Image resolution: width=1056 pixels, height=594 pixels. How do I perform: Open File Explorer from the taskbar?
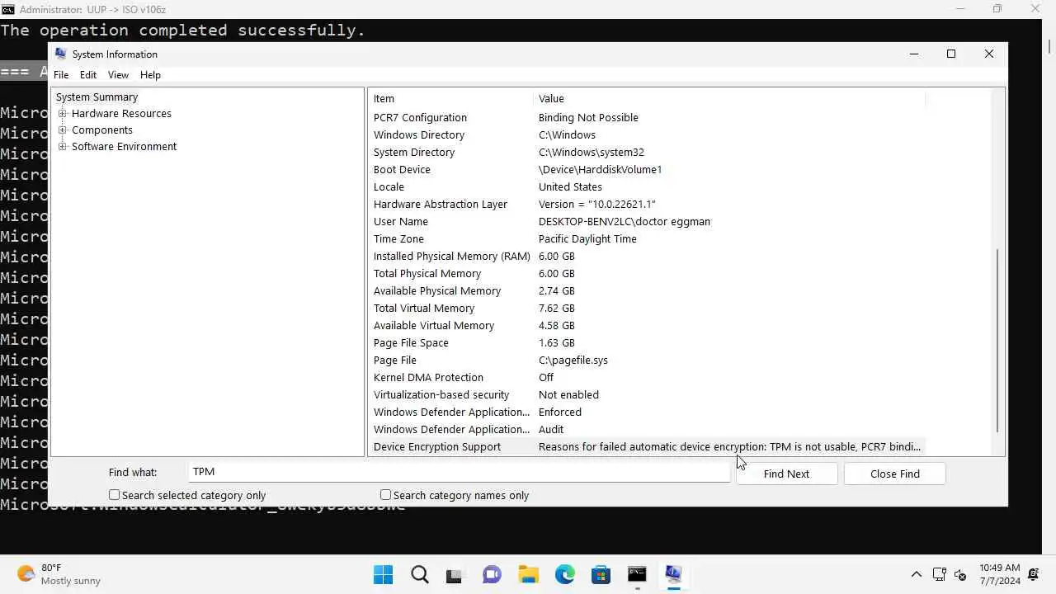tap(528, 574)
